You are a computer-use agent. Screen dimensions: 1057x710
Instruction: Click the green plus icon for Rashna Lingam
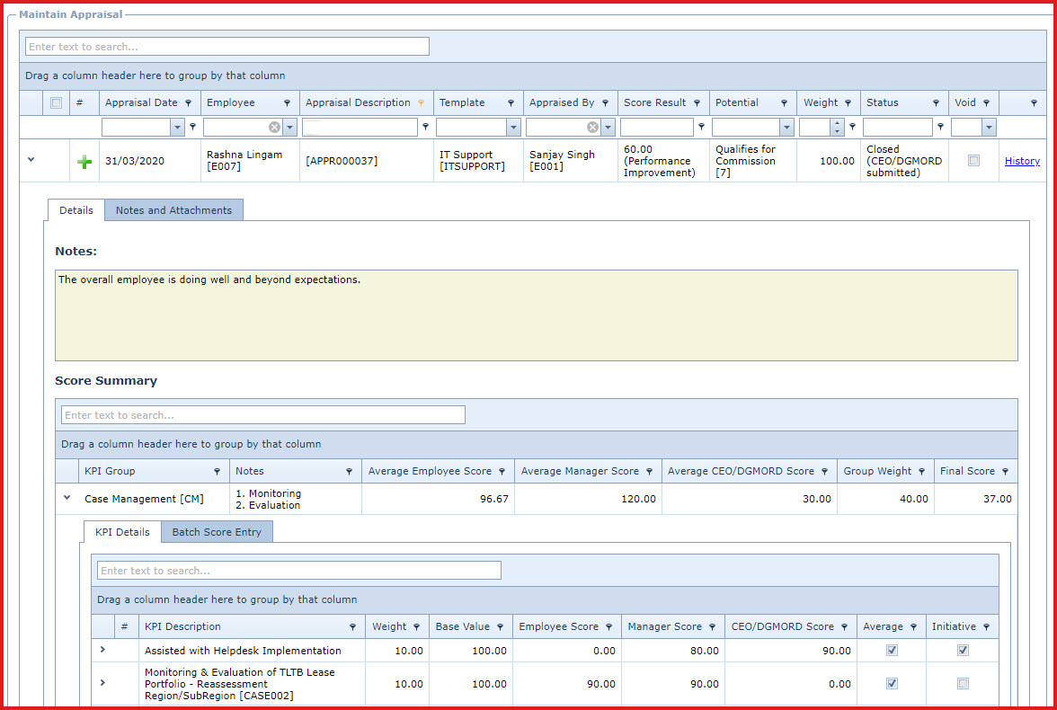[84, 162]
